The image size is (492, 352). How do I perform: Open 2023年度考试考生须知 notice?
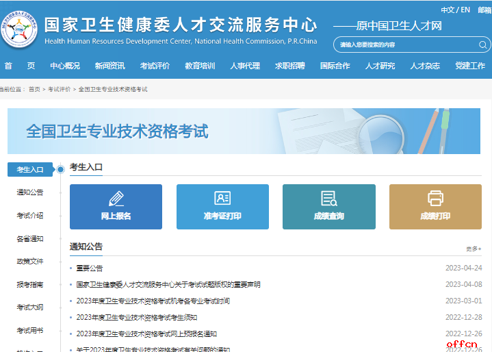136,318
